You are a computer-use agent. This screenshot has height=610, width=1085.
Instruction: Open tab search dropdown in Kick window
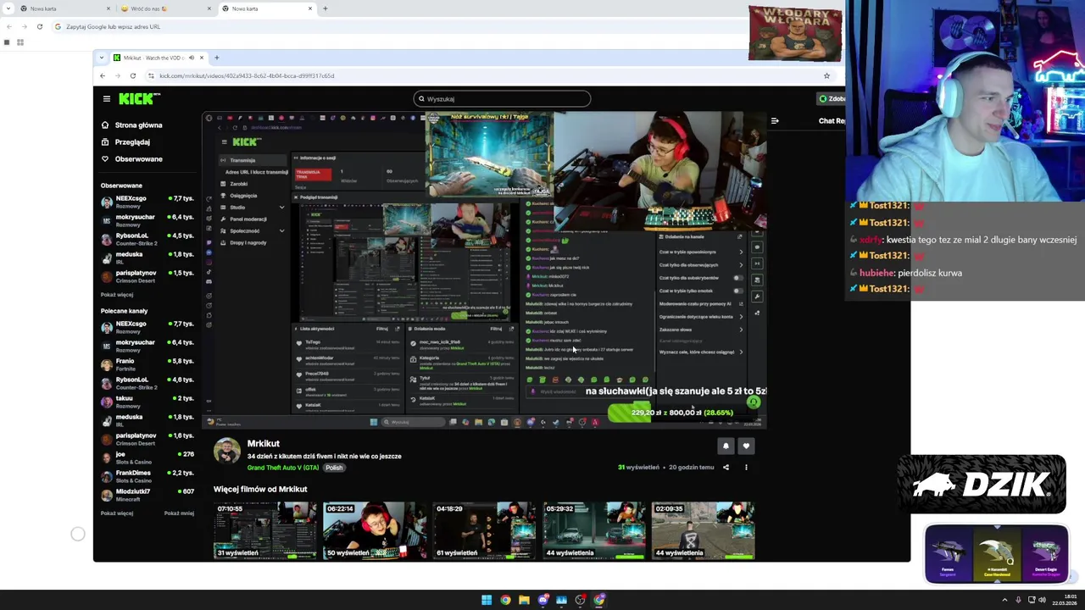click(x=102, y=58)
